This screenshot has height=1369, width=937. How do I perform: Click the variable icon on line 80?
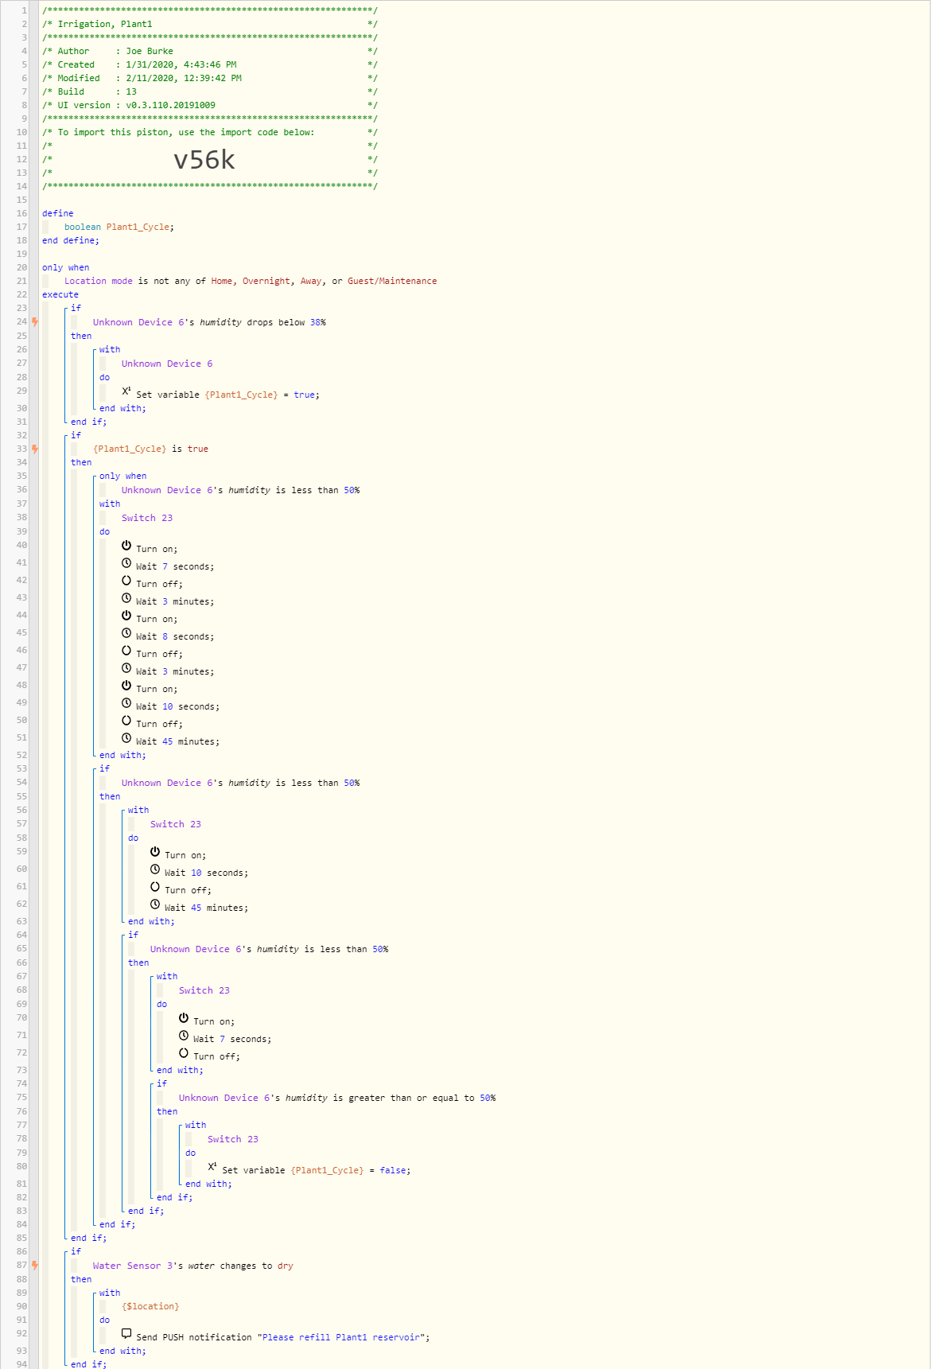point(212,1166)
